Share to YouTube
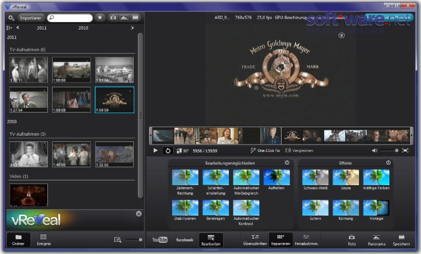The width and height of the screenshot is (421, 254). pyautogui.click(x=160, y=239)
